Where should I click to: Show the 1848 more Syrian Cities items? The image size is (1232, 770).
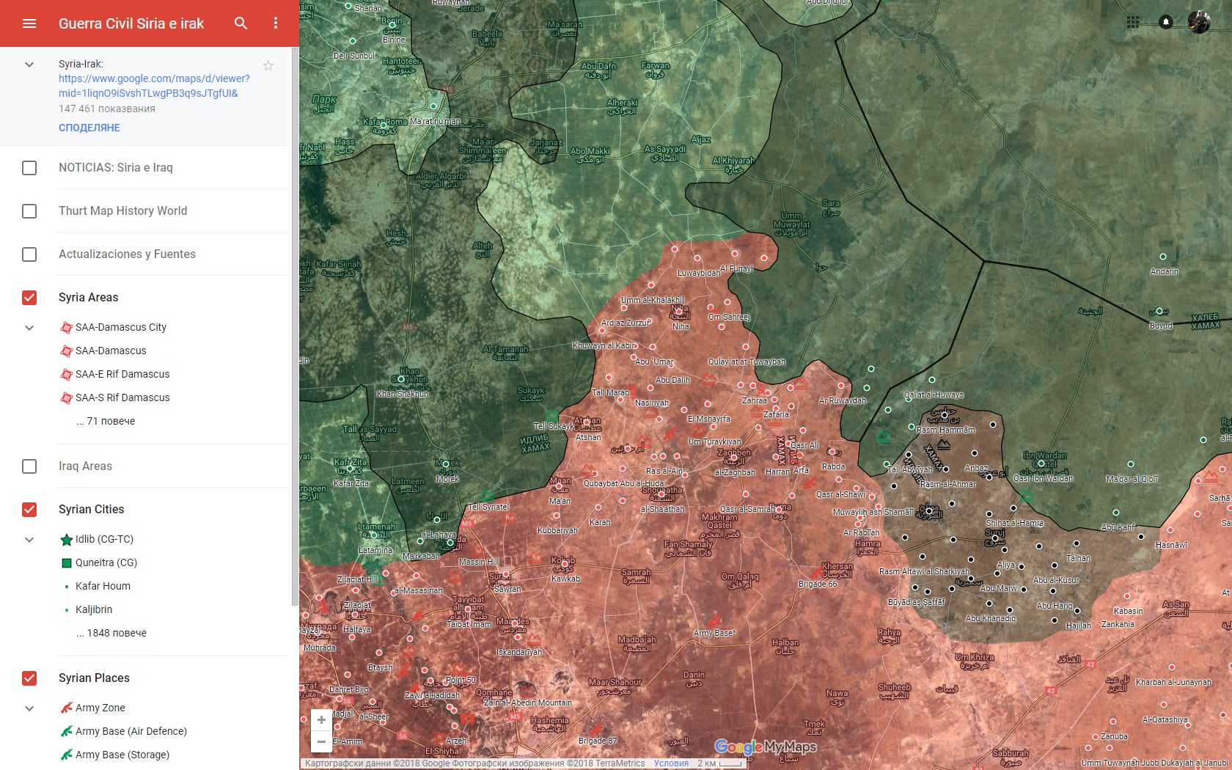111,633
